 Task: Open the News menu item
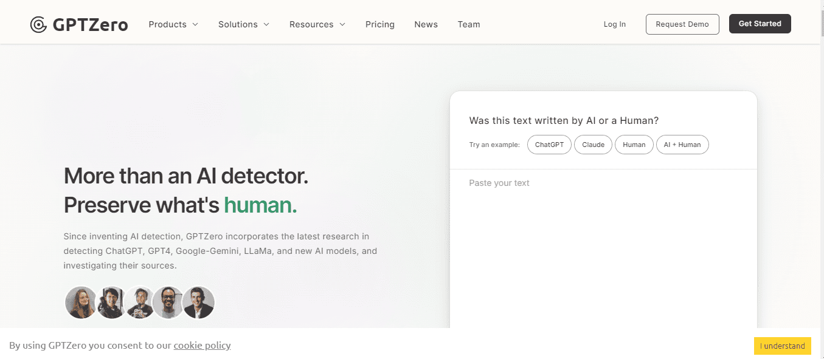[426, 24]
